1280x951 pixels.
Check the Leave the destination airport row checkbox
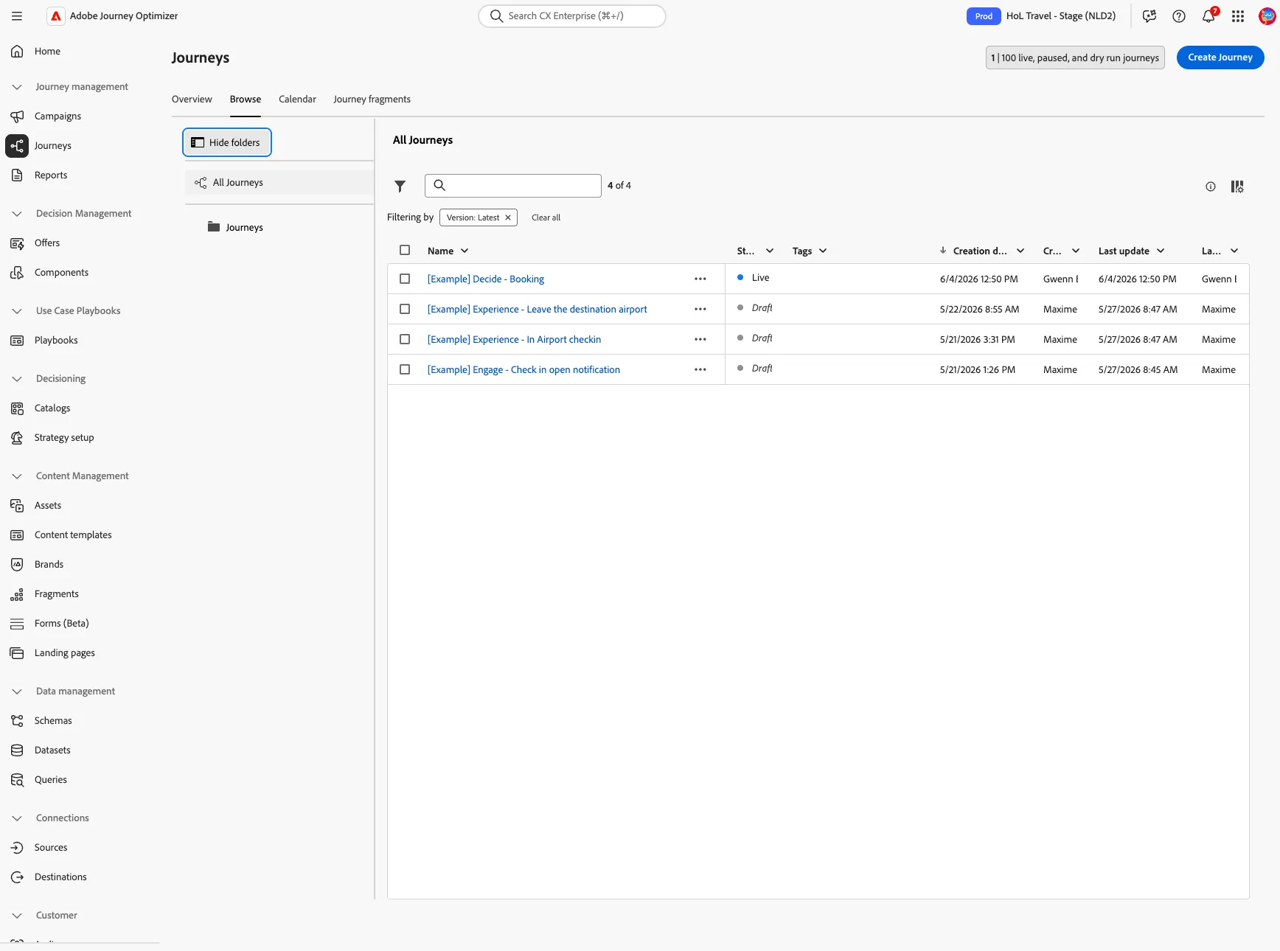point(405,309)
